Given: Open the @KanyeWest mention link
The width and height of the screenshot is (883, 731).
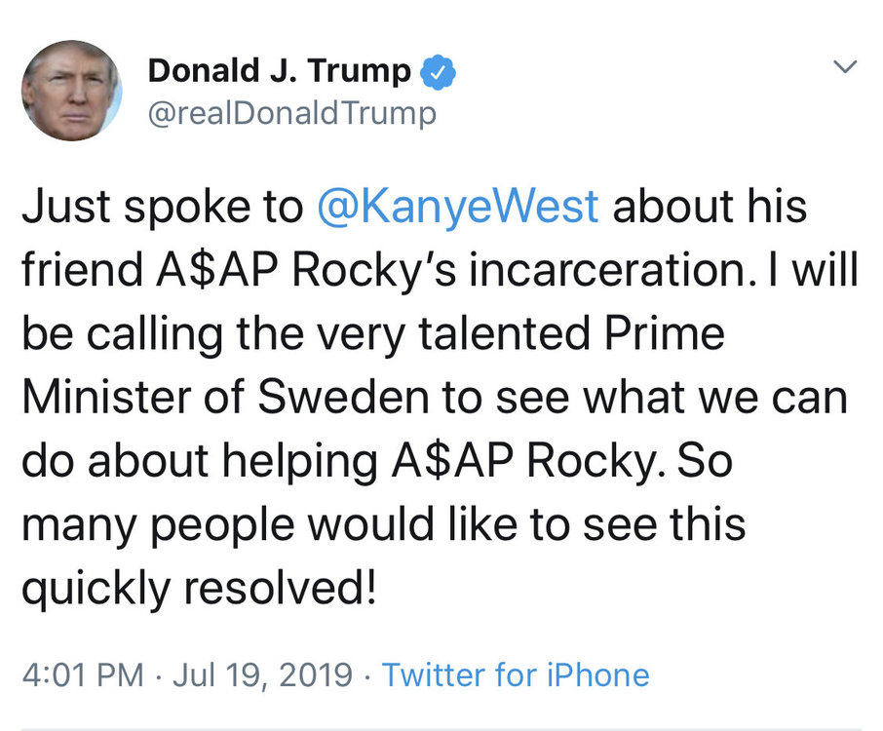Looking at the screenshot, I should coord(457,208).
